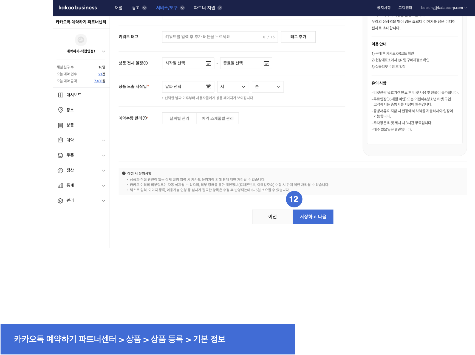This screenshot has height=355, width=475.
Task: Open the calendar icon for 종료일 선택
Action: [266, 63]
